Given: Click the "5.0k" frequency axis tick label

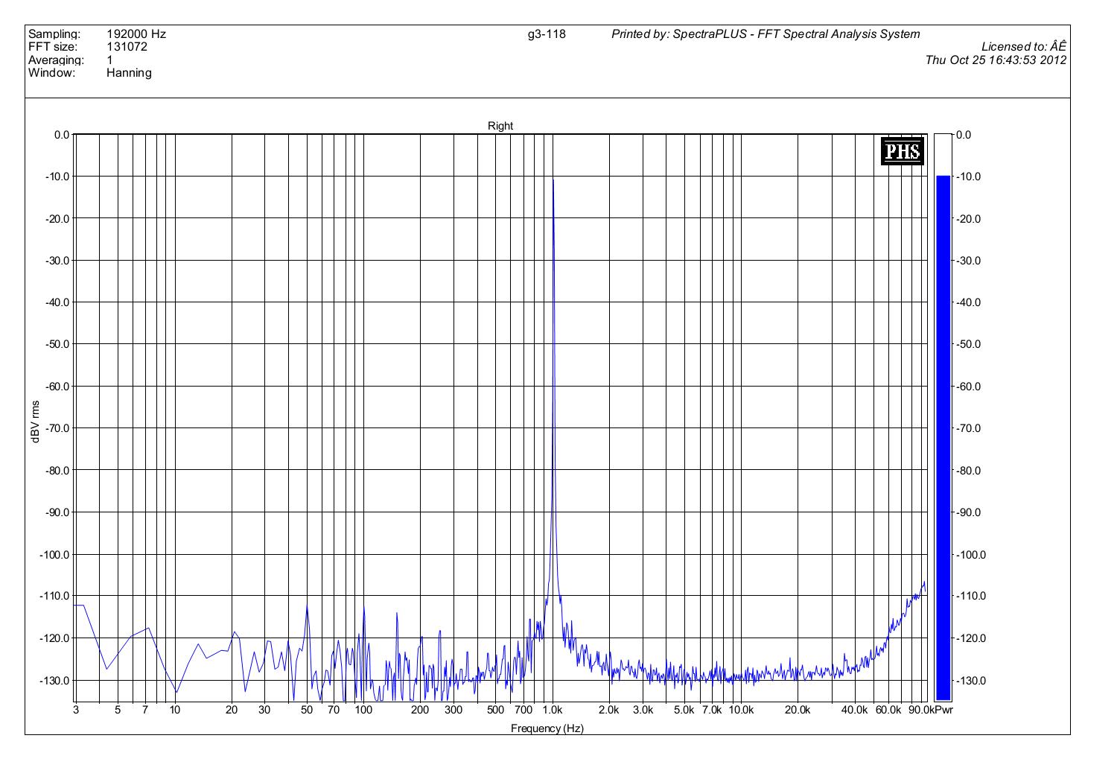Looking at the screenshot, I should [x=684, y=710].
